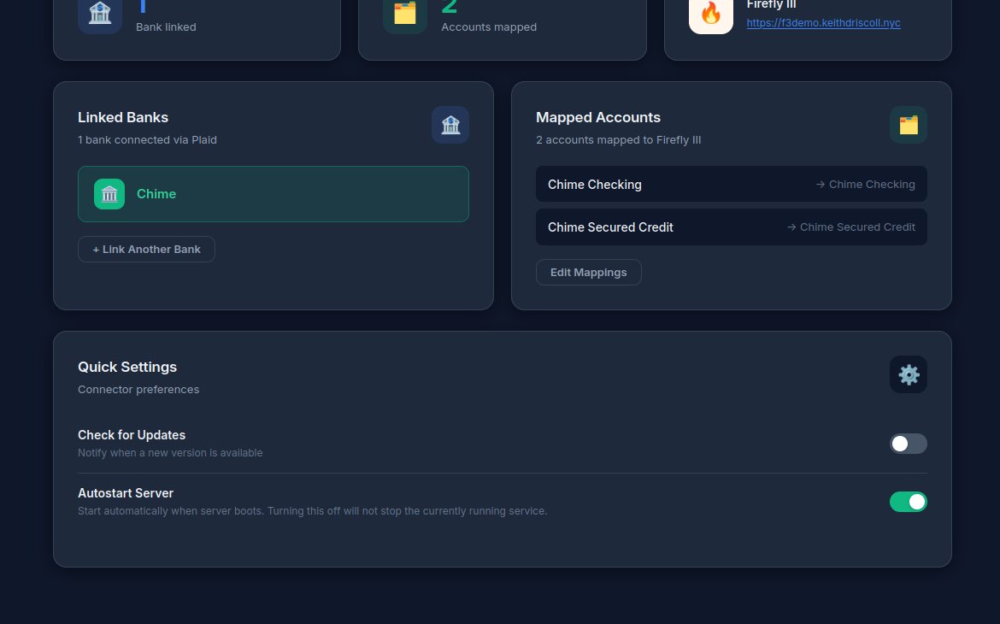The height and width of the screenshot is (624, 1000).
Task: Click the Edit Mappings button
Action: point(589,273)
